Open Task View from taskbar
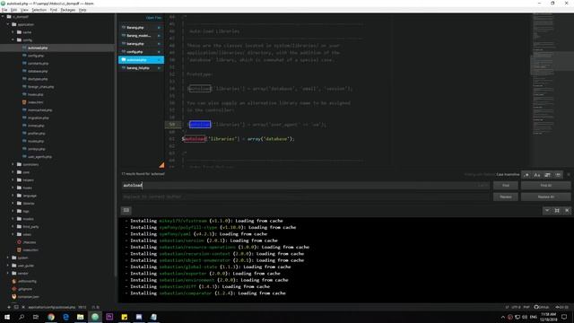The image size is (574, 323). tap(36, 317)
